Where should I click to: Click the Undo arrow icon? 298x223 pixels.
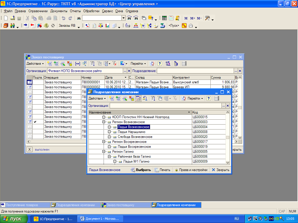coord(63,18)
